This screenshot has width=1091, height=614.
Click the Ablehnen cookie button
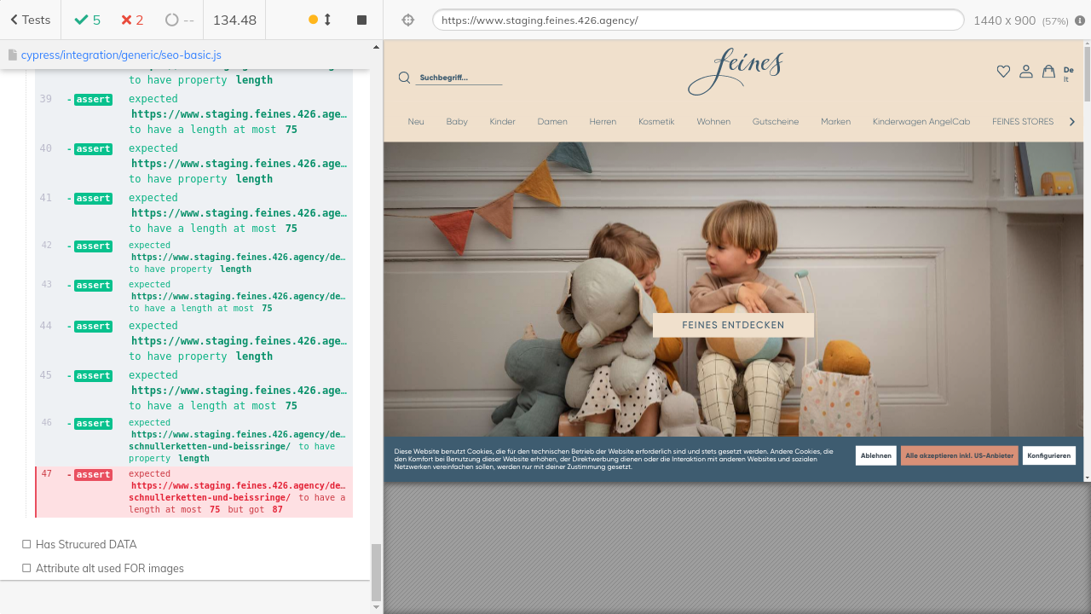(x=875, y=455)
